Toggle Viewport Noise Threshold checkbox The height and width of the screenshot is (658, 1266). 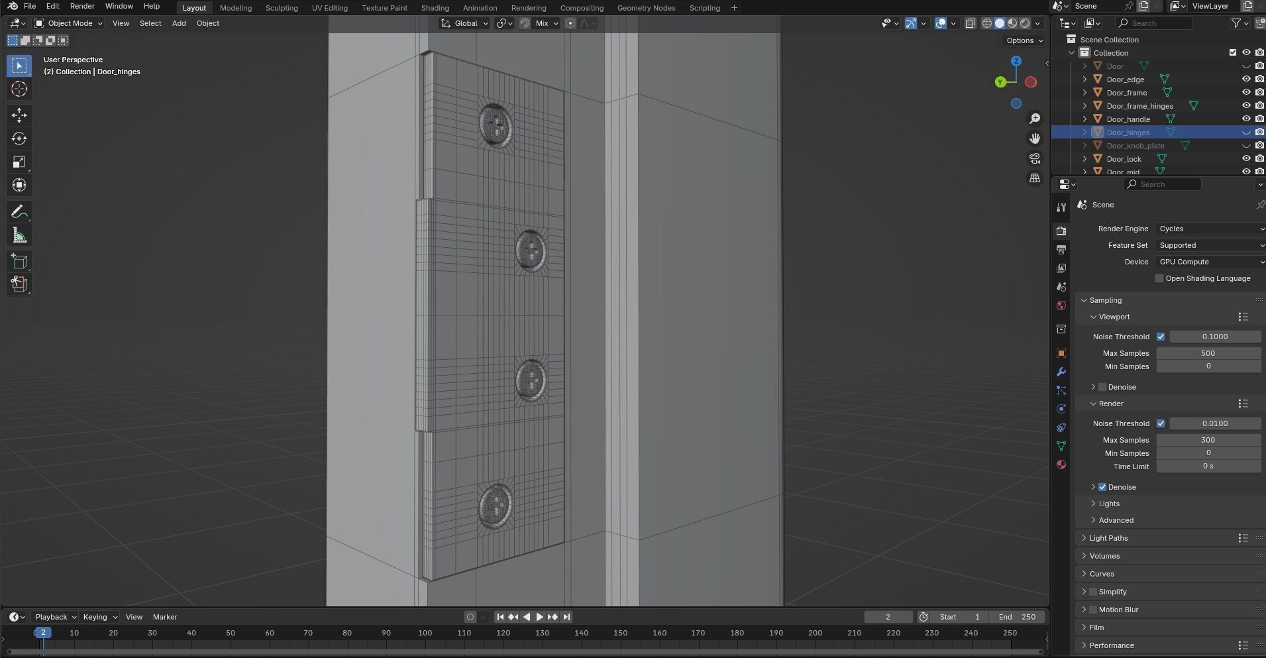(x=1161, y=337)
